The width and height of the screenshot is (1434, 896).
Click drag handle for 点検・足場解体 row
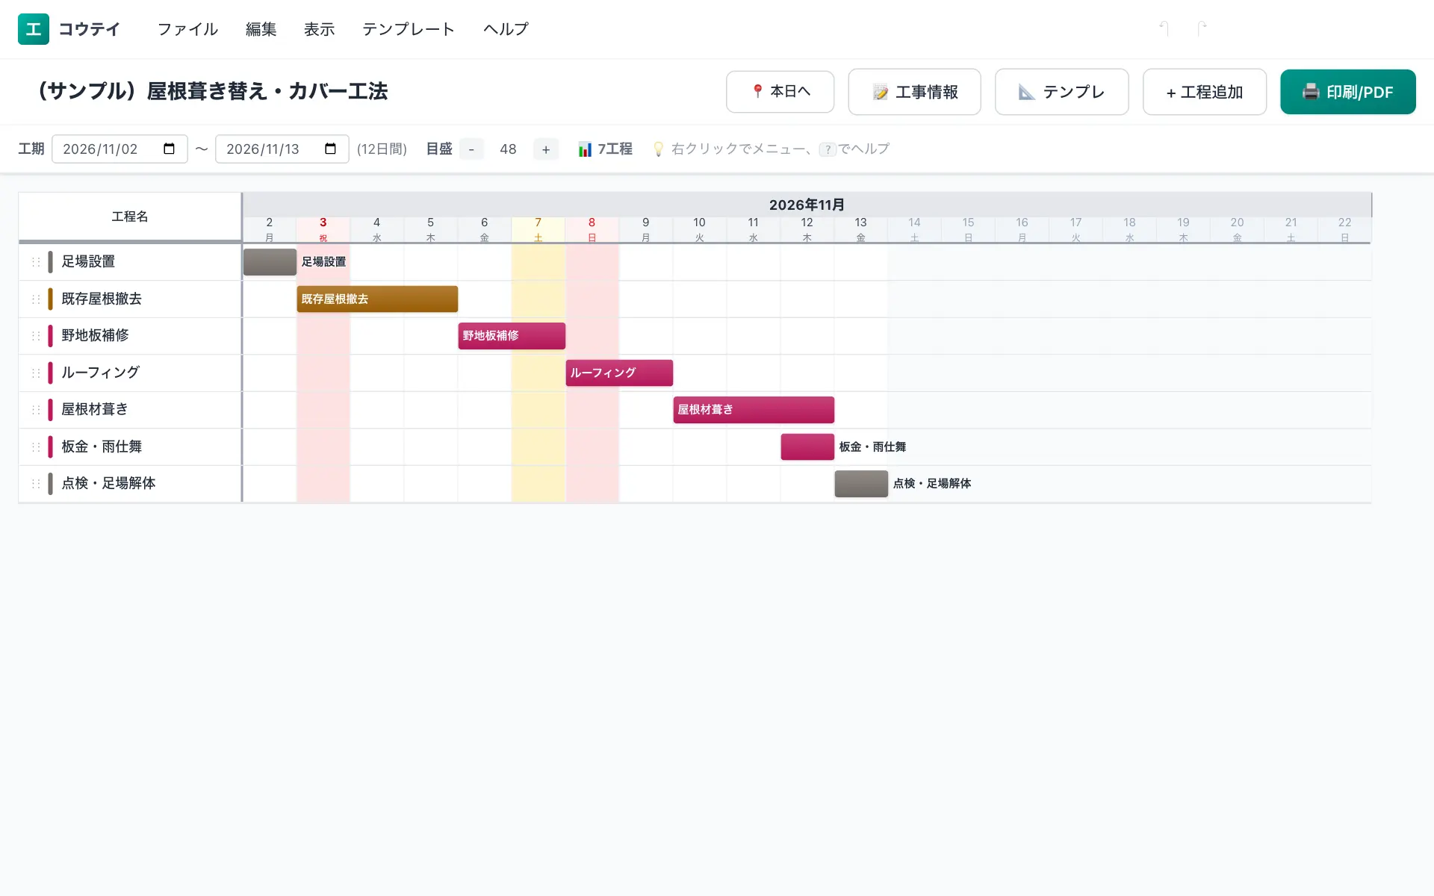[36, 484]
